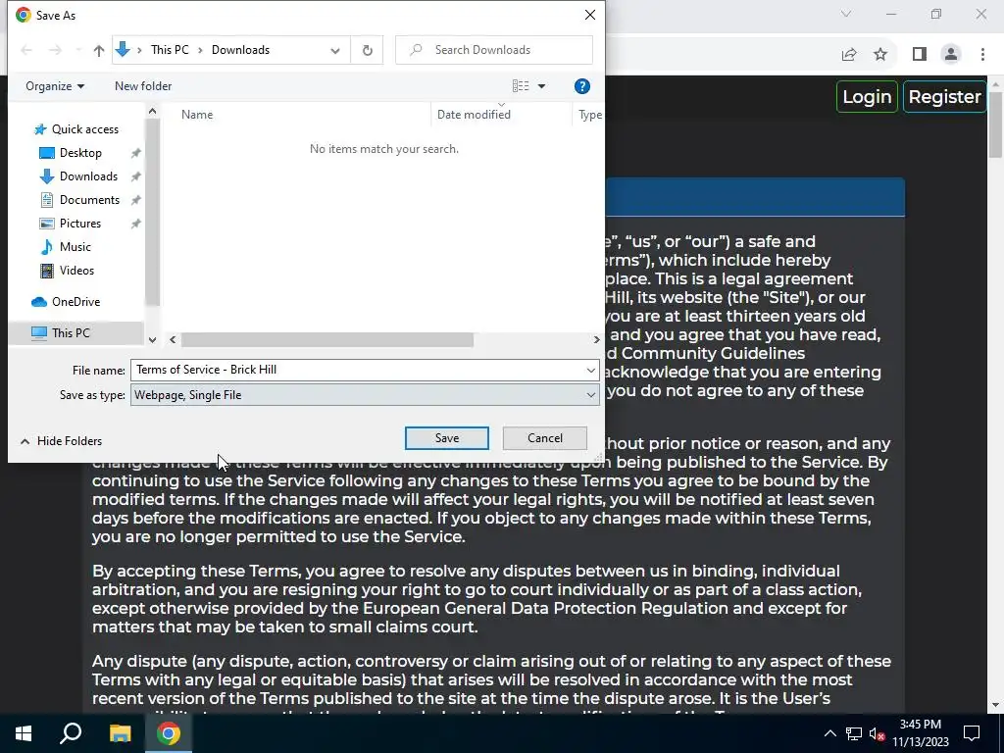Click Login on the Brick Hill page
Screen dimensions: 1004x753
pyautogui.click(x=867, y=97)
